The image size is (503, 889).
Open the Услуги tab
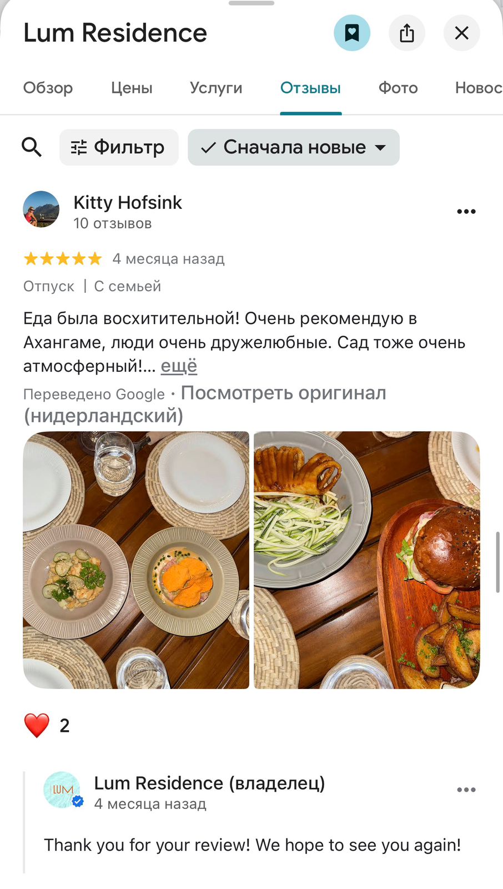(x=216, y=88)
